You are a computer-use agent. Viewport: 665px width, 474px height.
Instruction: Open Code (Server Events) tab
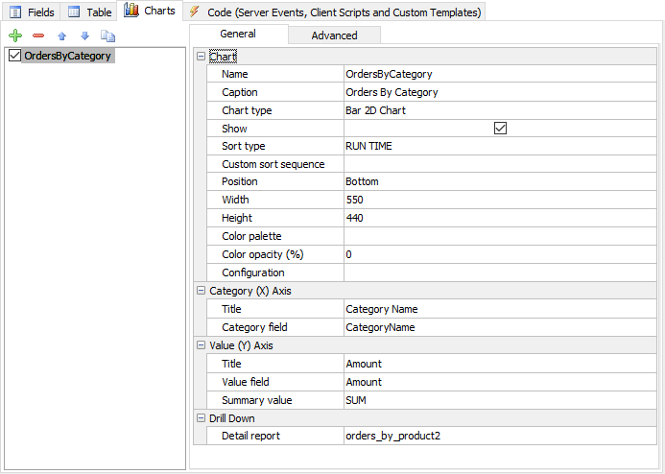tap(335, 12)
